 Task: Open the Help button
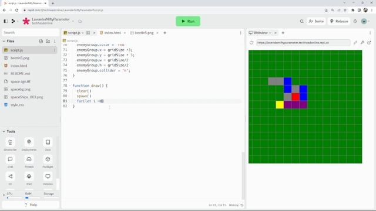(x=31, y=205)
